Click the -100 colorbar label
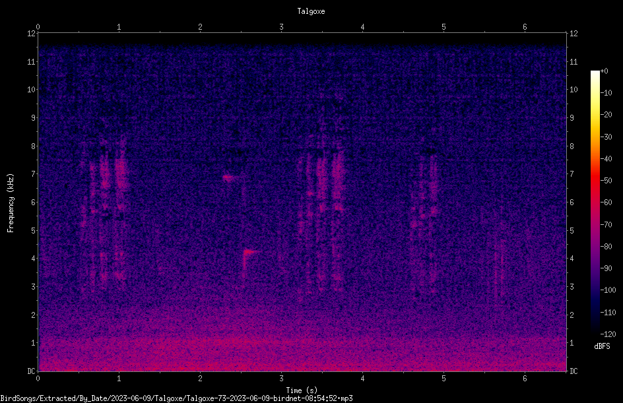Screen dimensions: 623x403 pos(608,290)
